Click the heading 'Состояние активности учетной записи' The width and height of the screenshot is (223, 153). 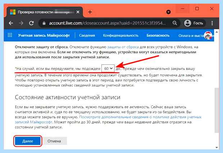tap(68, 97)
